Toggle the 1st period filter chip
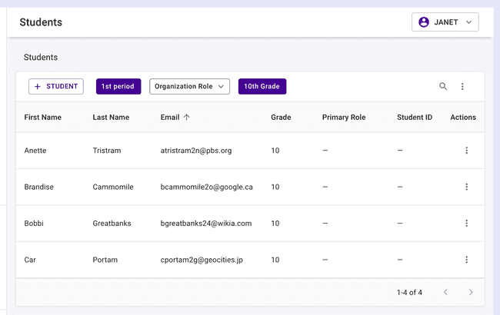 click(x=118, y=87)
